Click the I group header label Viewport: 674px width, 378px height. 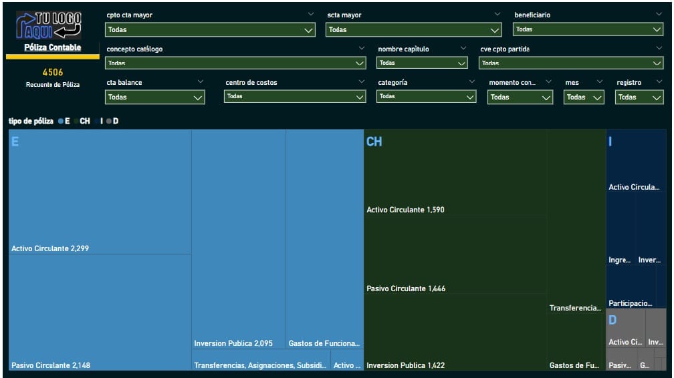(x=610, y=142)
